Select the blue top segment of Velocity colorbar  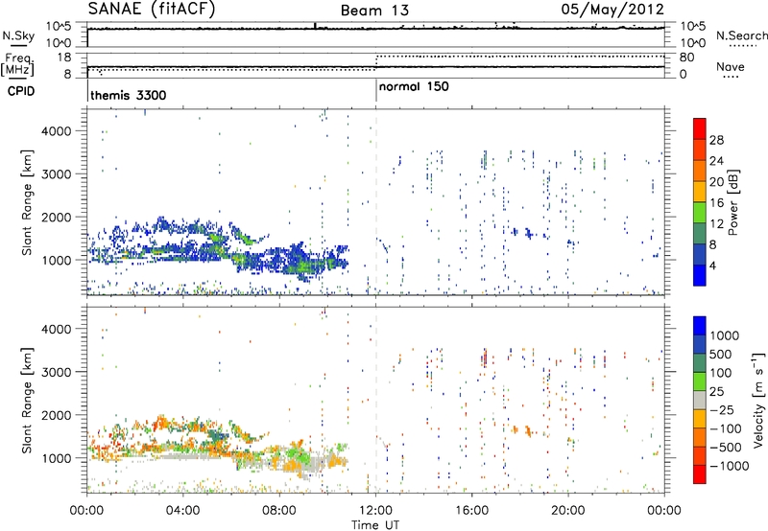pos(700,326)
